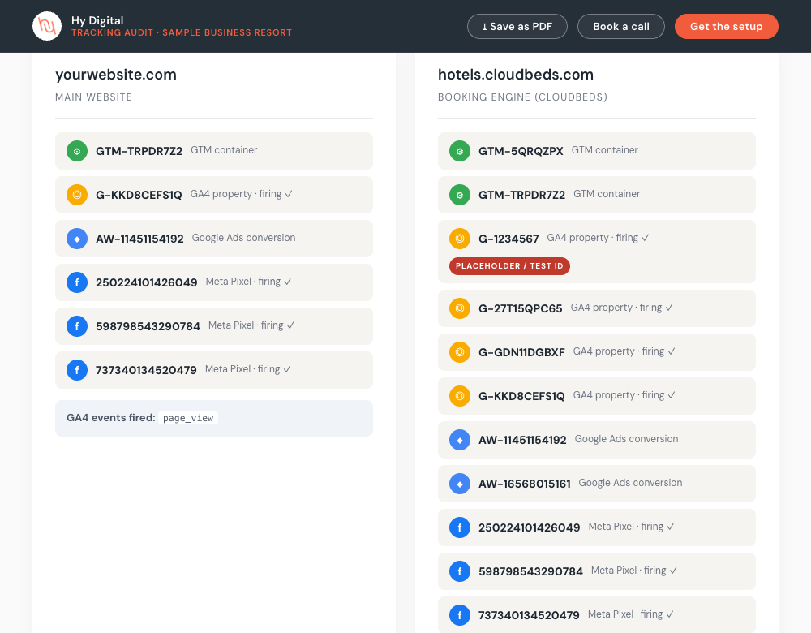Click the Book a call button
The image size is (811, 633).
pyautogui.click(x=620, y=27)
